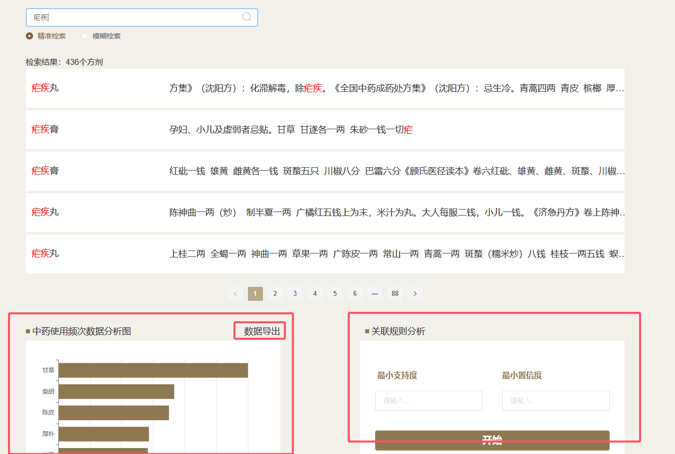Jump to results page 5
This screenshot has width=675, height=454.
pyautogui.click(x=335, y=293)
